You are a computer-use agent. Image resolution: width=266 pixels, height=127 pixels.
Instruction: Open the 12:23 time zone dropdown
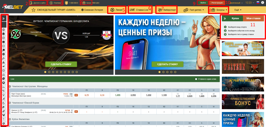click(x=250, y=3)
